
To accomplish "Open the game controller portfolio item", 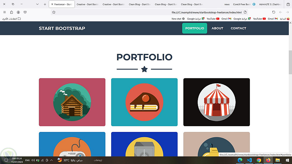I will [x=72, y=144].
